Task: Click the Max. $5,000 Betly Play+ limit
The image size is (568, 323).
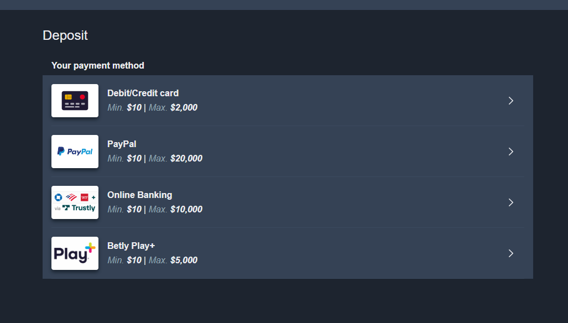Action: coord(173,260)
